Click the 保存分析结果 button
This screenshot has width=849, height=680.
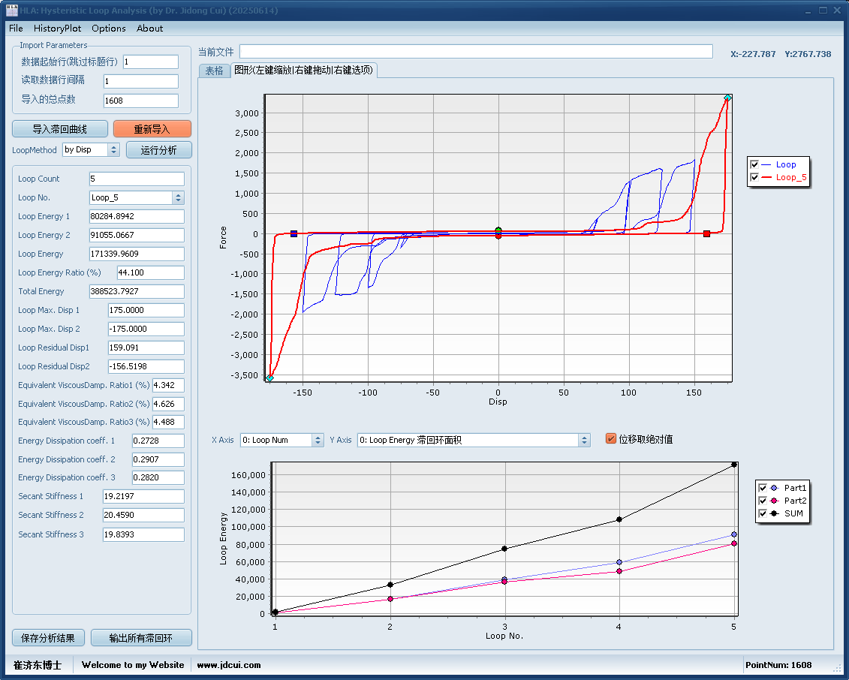click(48, 638)
